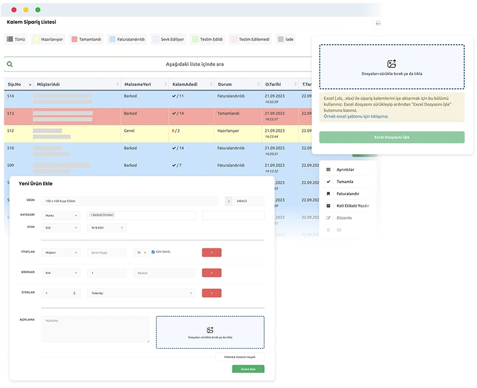Click the lavender Sevk Ediliyor color swatch

click(156, 39)
